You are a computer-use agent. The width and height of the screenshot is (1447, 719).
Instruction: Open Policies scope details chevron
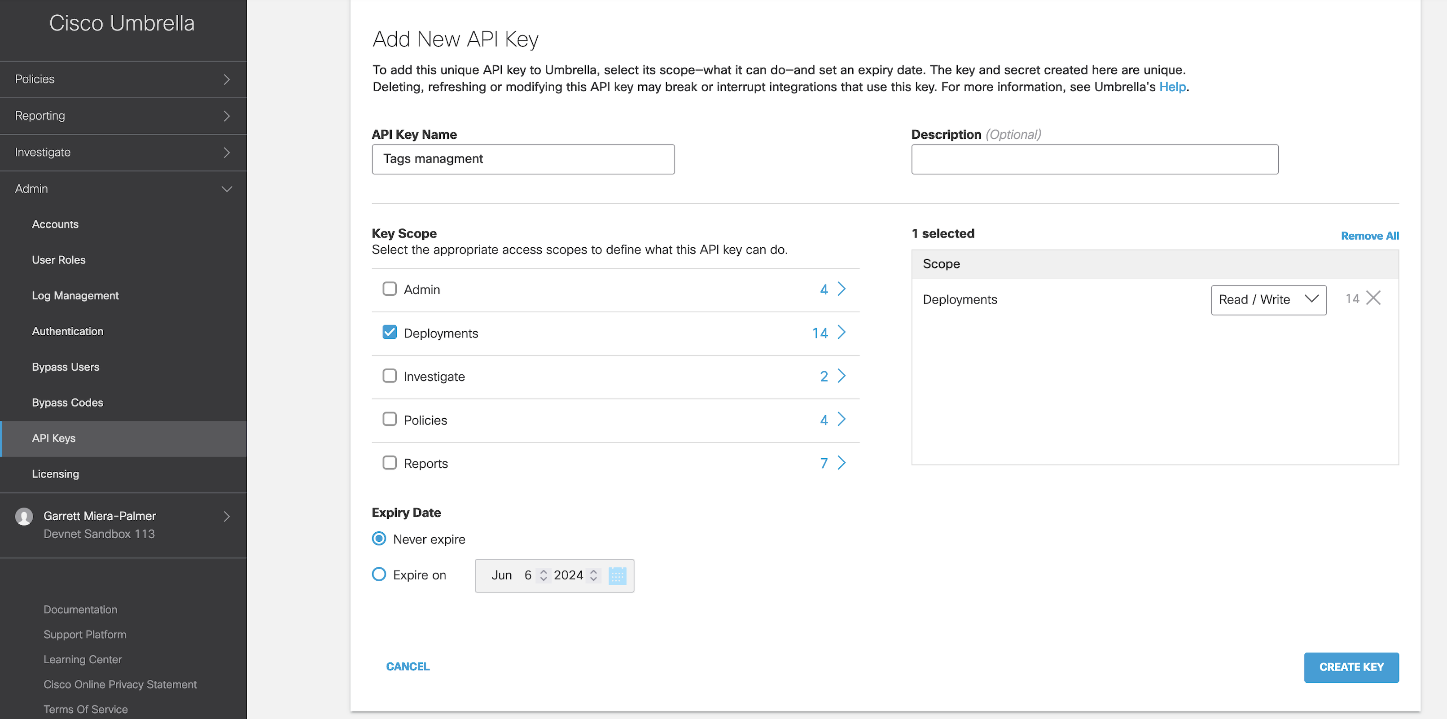click(842, 420)
